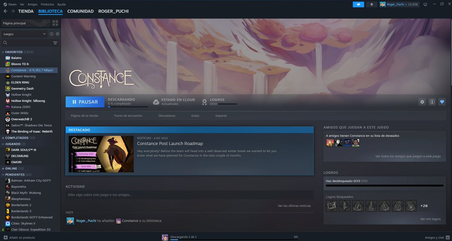Viewport: 452px width, 241px height.
Task: Expand the COMPLETADOS category
Action: [3, 137]
